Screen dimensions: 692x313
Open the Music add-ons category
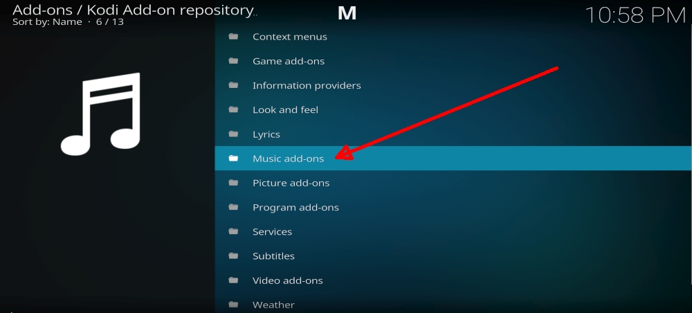coord(453,158)
